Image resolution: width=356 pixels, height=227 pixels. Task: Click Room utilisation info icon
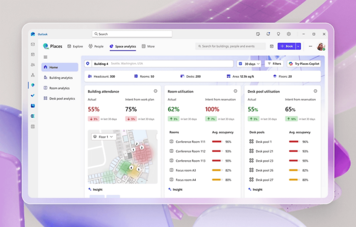(235, 91)
